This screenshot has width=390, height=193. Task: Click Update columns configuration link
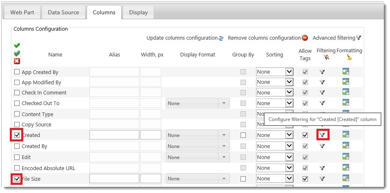click(x=182, y=38)
